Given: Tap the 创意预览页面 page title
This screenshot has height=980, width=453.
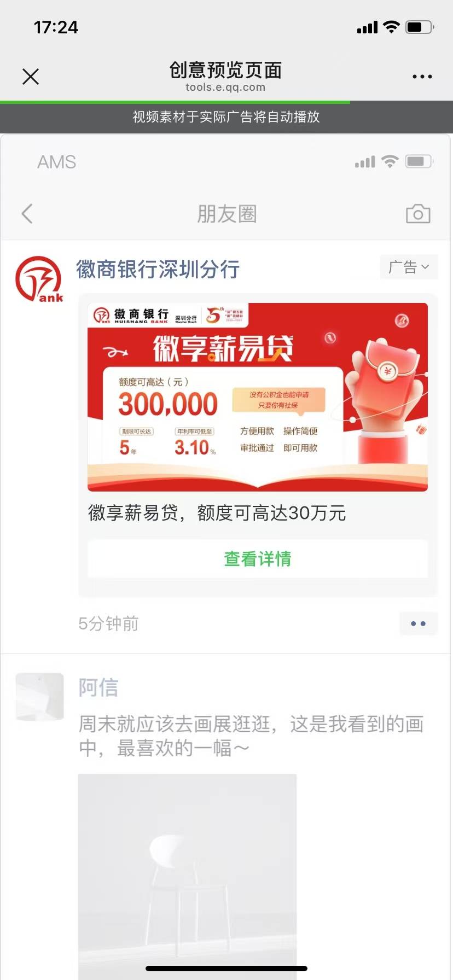Looking at the screenshot, I should pyautogui.click(x=226, y=70).
